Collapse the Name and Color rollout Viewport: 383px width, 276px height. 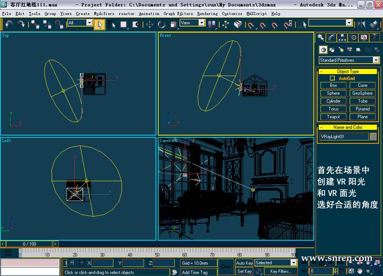click(348, 127)
